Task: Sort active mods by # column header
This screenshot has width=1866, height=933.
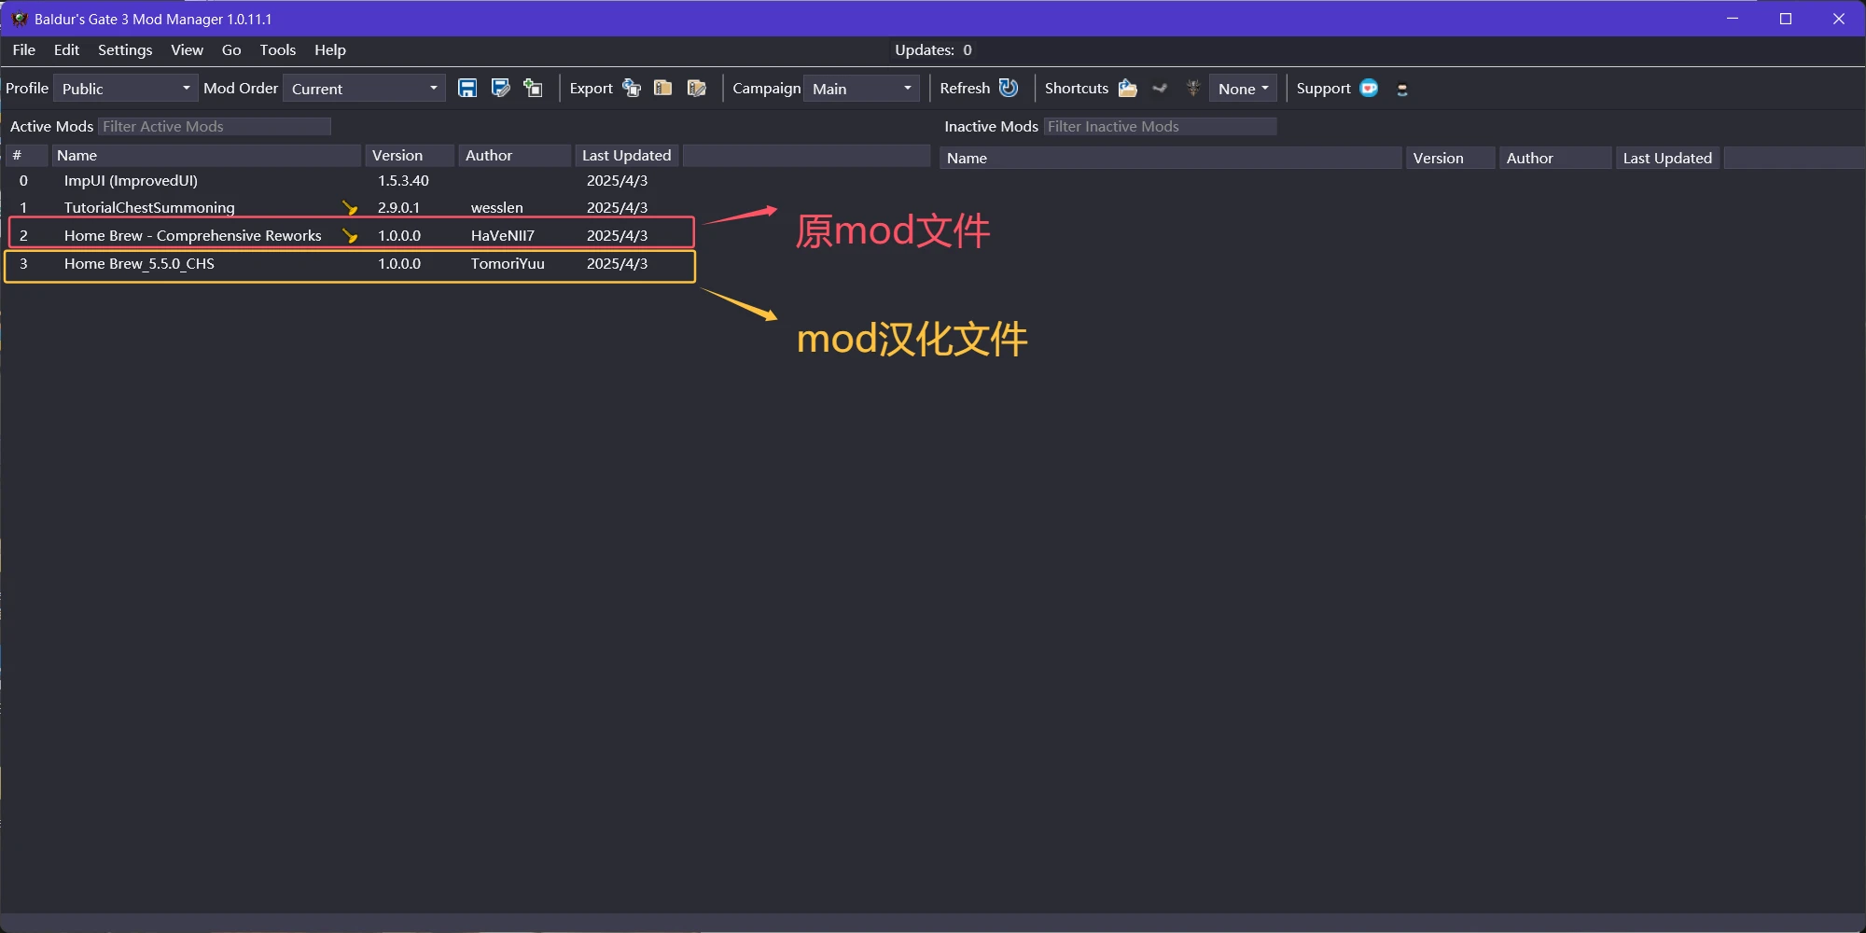Action: (x=26, y=156)
